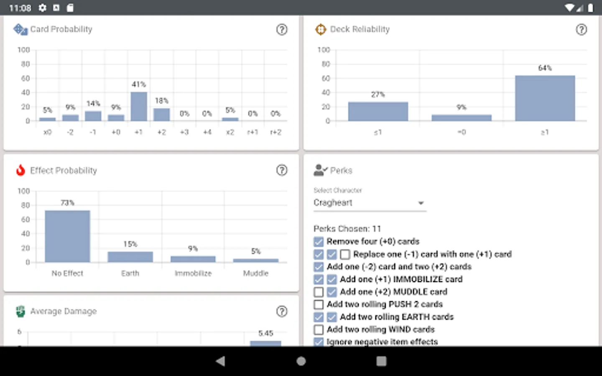Toggle Ignore negative item effects checkbox
The width and height of the screenshot is (602, 376).
click(x=319, y=341)
